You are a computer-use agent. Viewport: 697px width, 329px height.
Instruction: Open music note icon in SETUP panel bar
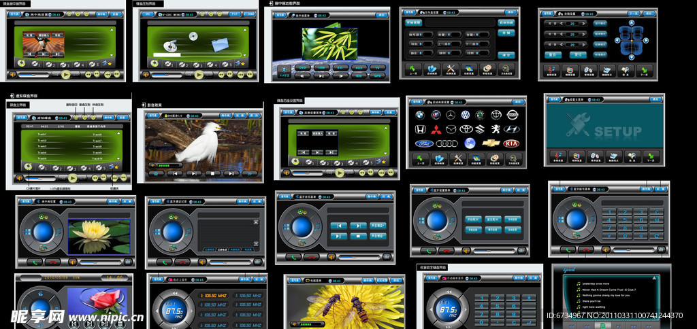[x=558, y=156]
